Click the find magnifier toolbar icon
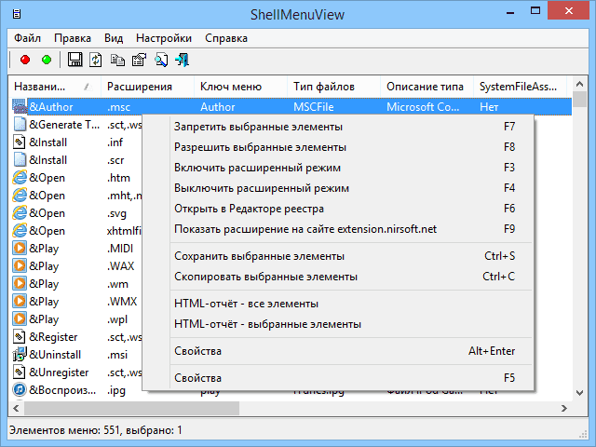 click(x=160, y=60)
